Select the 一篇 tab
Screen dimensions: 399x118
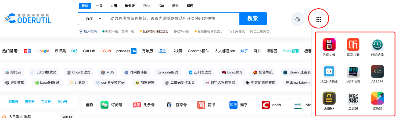click(99, 6)
